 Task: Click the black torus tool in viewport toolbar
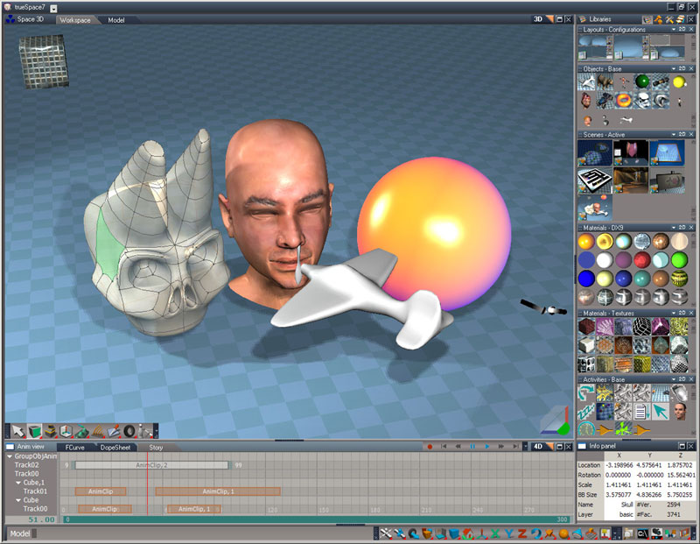129,431
